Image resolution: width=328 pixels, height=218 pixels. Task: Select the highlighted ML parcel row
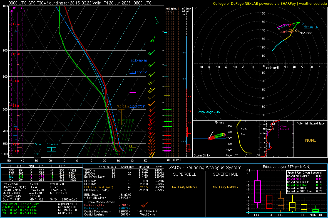(42, 177)
